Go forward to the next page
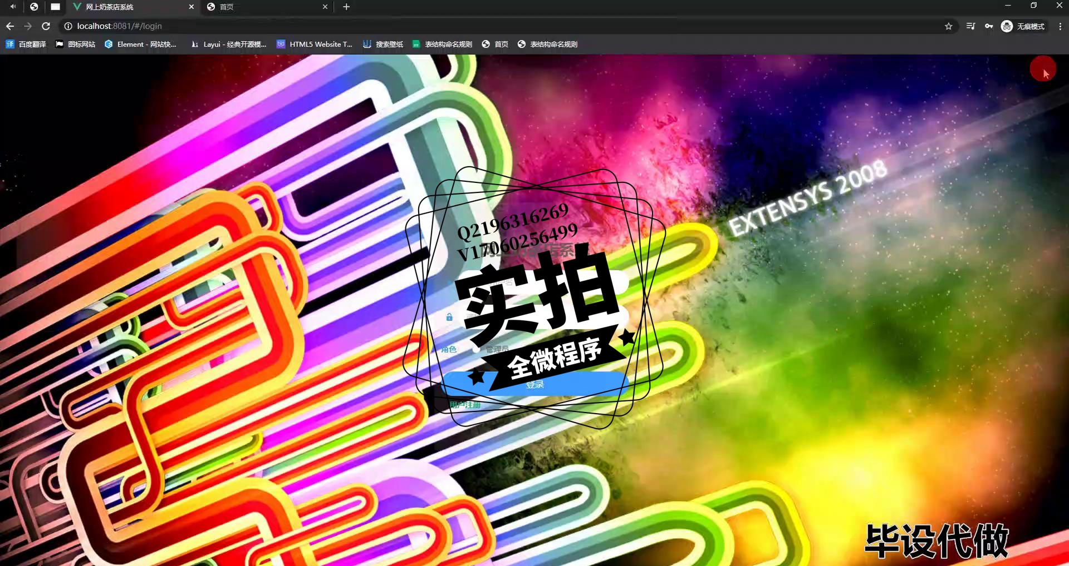Viewport: 1069px width, 566px height. tap(28, 26)
